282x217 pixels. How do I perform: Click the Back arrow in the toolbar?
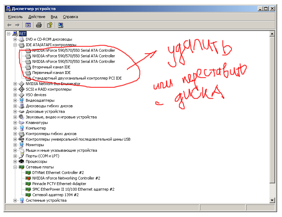[x=9, y=25]
